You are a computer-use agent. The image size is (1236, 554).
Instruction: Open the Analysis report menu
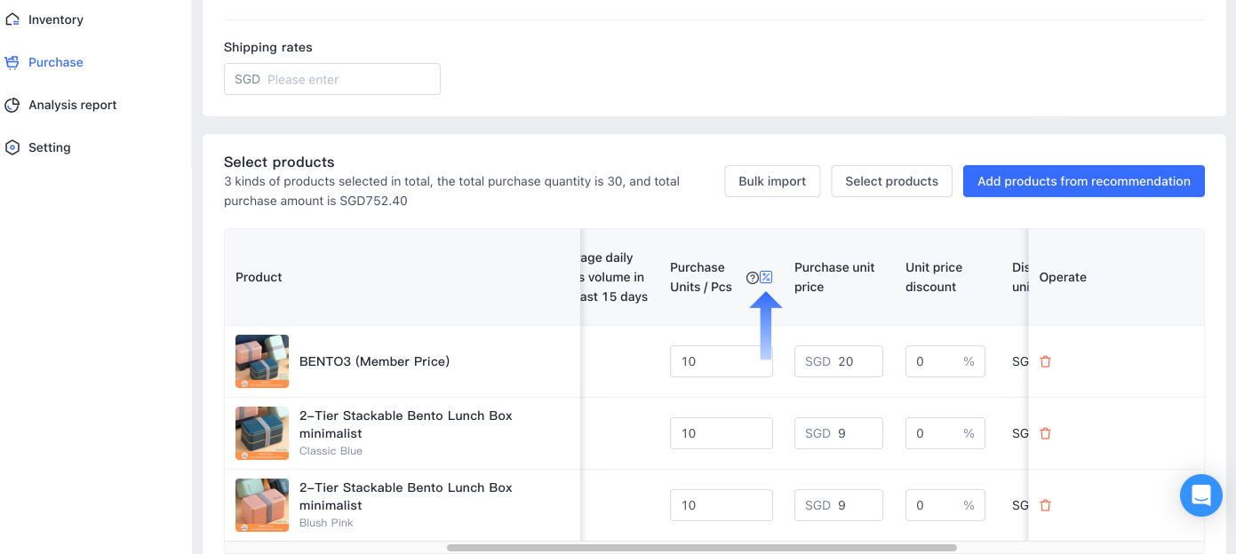[72, 105]
